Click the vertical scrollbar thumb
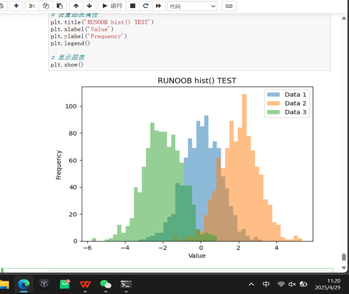The image size is (349, 294). tap(344, 257)
